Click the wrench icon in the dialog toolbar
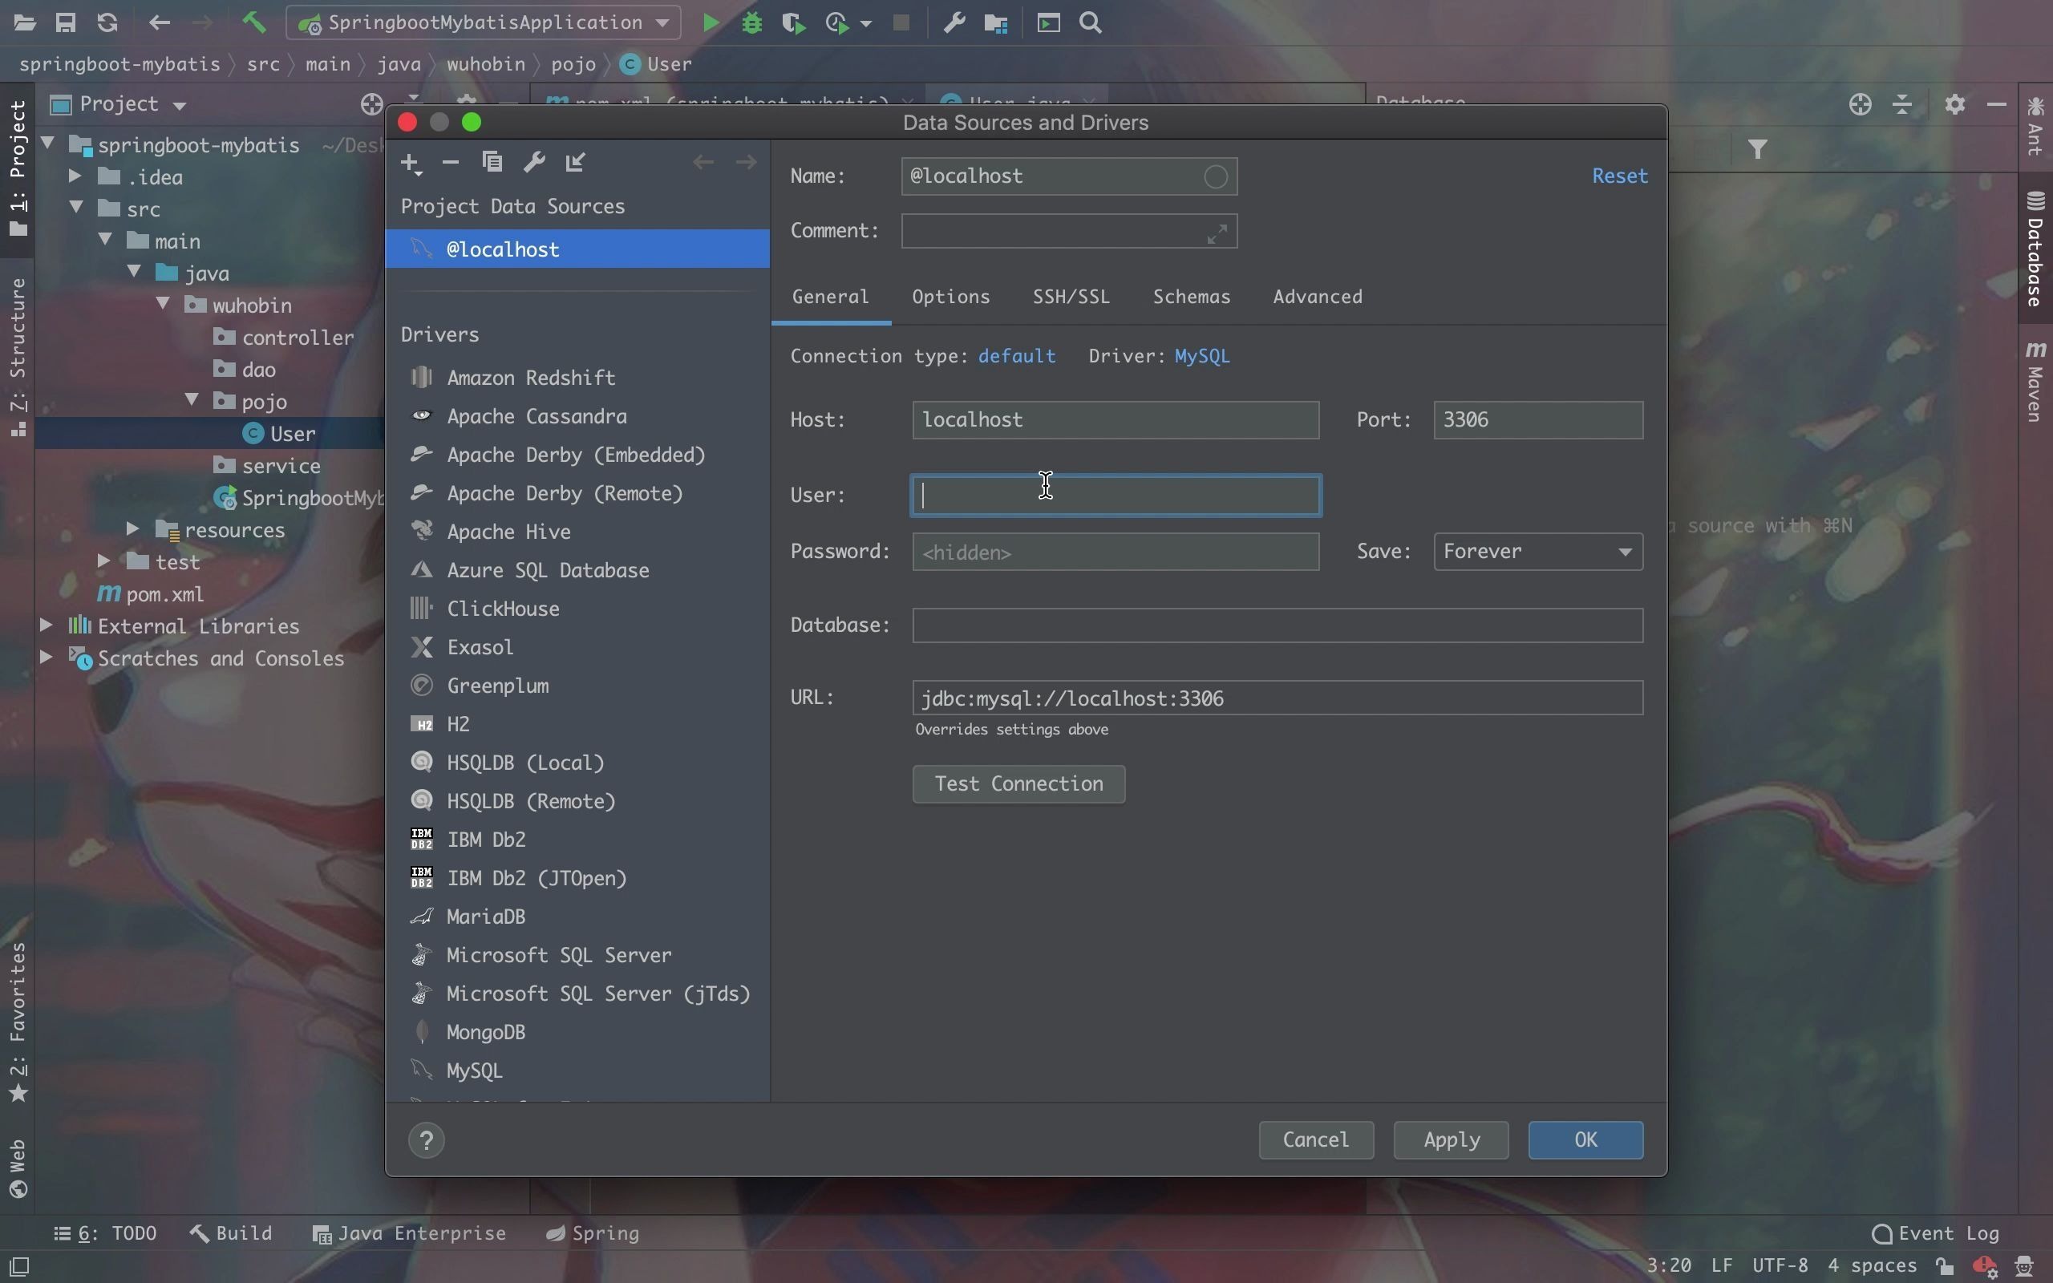The image size is (2053, 1283). coord(533,162)
